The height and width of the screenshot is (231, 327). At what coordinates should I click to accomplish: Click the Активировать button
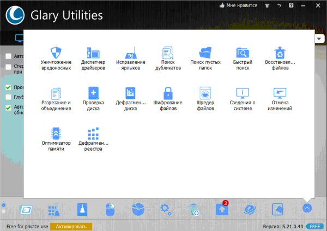click(x=71, y=226)
